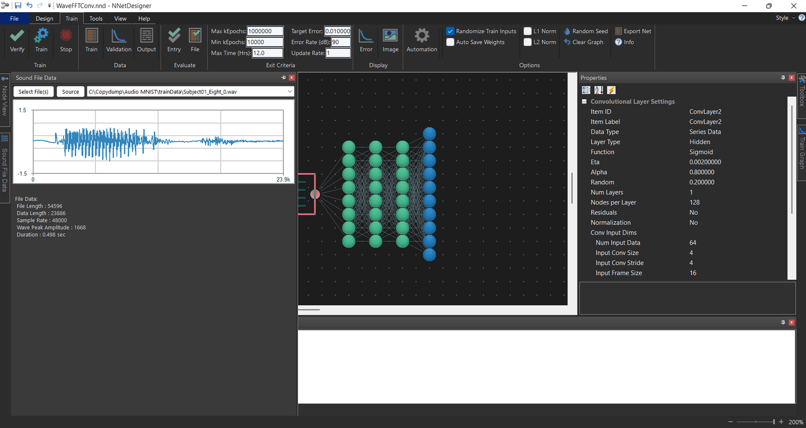Click the Automation icon
This screenshot has height=428, width=806.
point(421,39)
